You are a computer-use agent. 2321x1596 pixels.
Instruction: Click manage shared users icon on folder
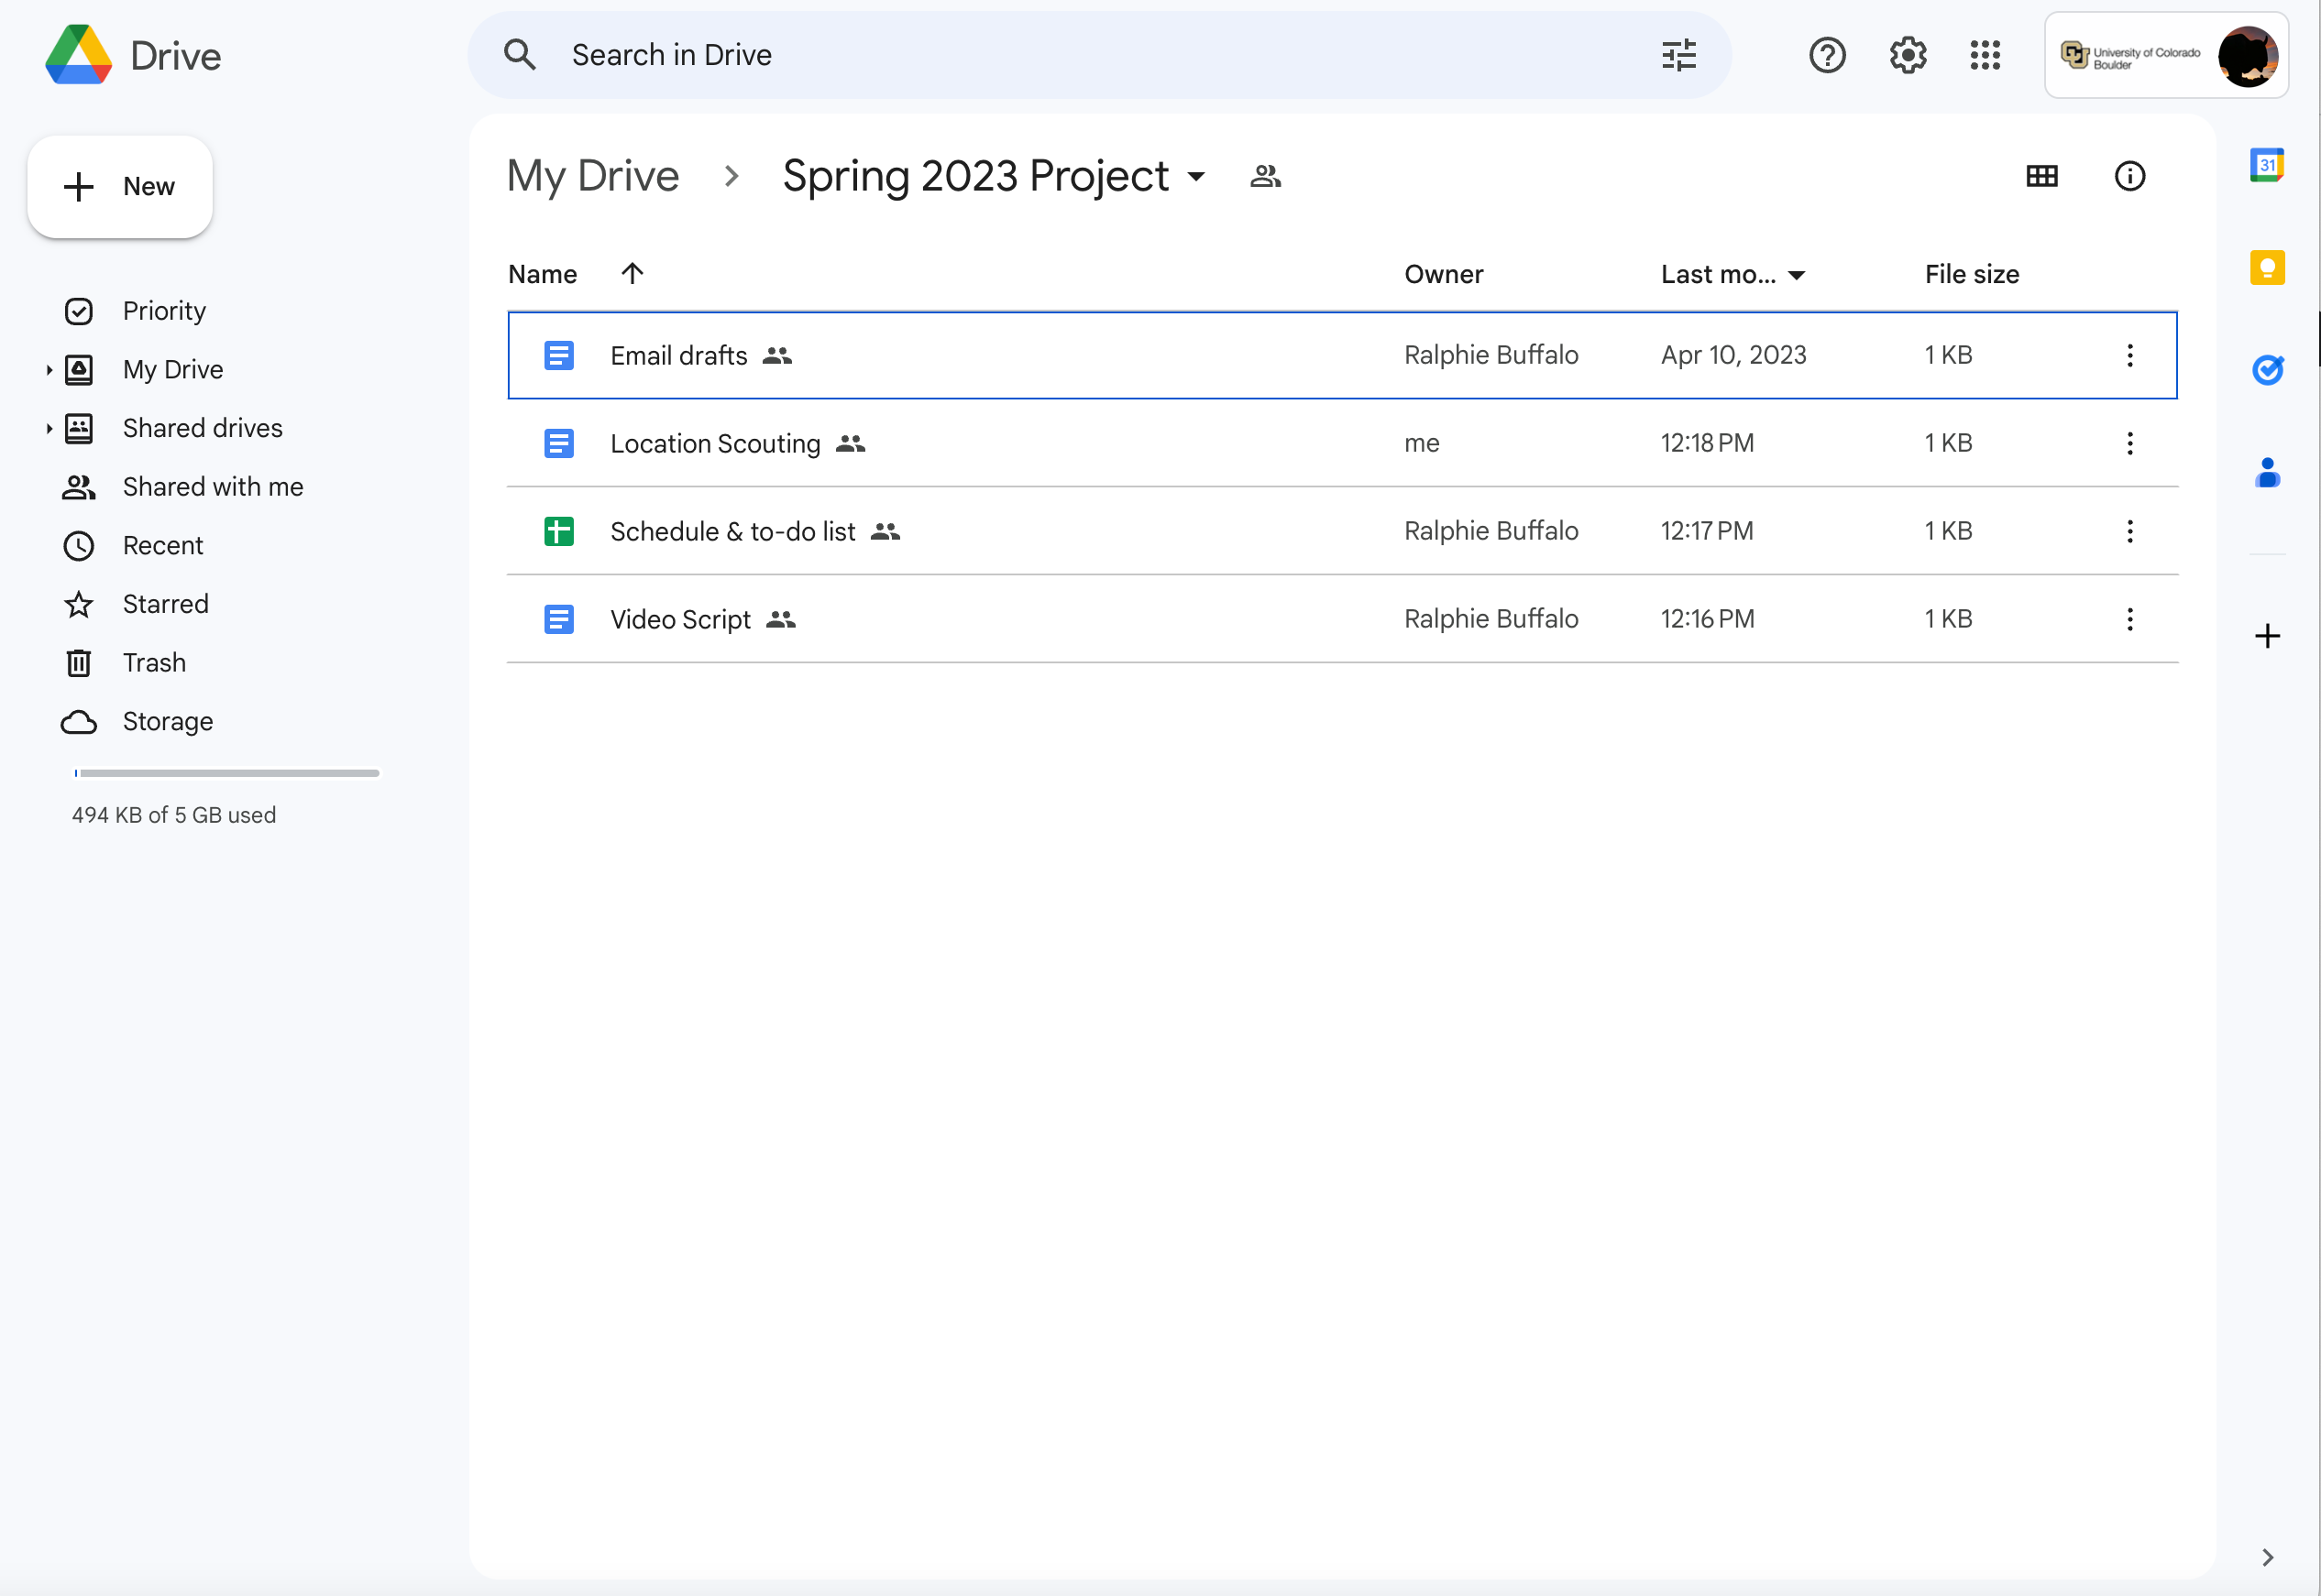click(1266, 175)
